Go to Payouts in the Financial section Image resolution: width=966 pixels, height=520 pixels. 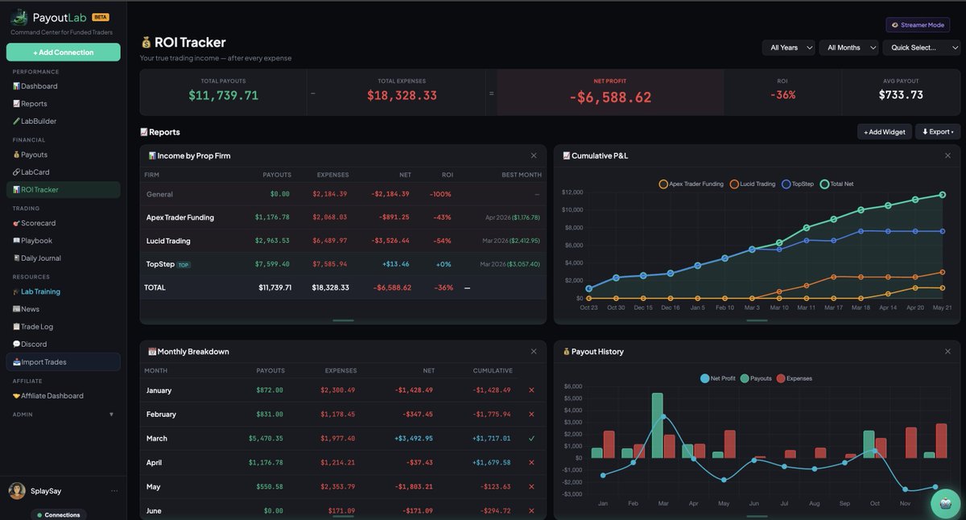click(30, 155)
